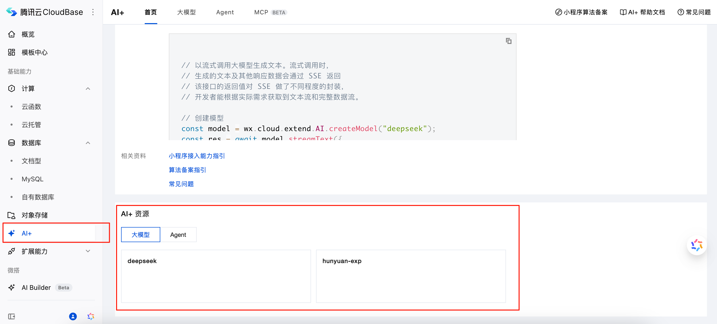Click the 小程序算法备案 circle icon
Screen dimensions: 717x324
pos(558,12)
